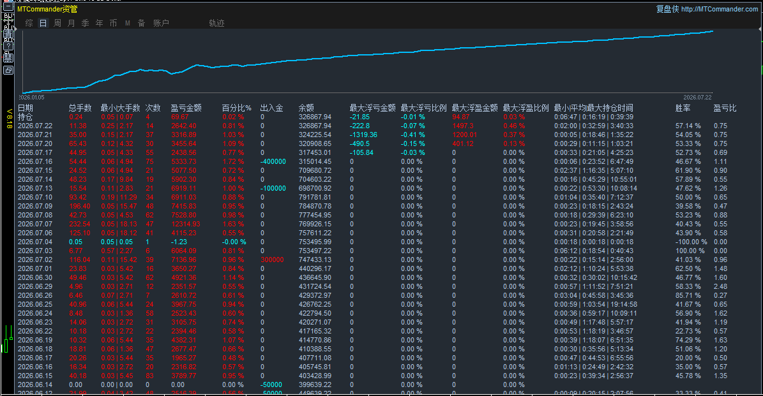This screenshot has height=396, width=763.
Task: Open the question mark help icon
Action: [x=8, y=46]
